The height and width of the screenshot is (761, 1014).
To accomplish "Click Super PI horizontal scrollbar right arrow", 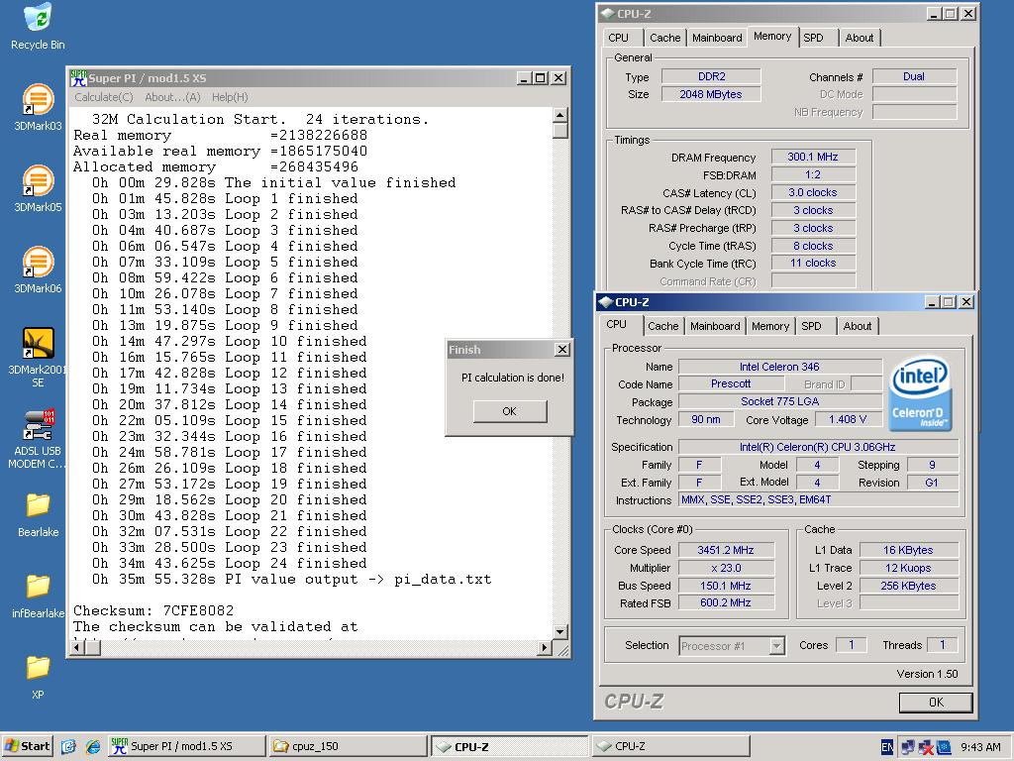I will [545, 647].
